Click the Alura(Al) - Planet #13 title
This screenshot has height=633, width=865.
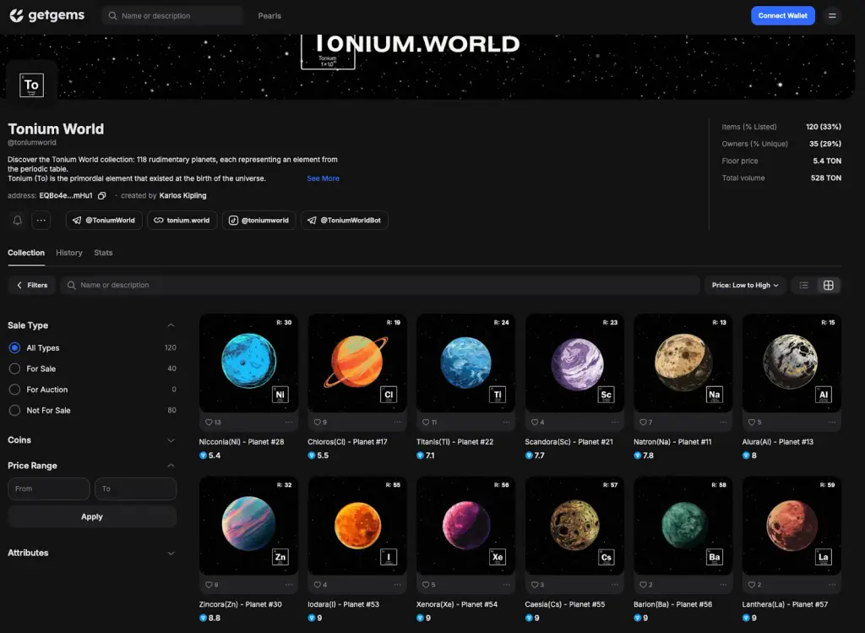777,442
